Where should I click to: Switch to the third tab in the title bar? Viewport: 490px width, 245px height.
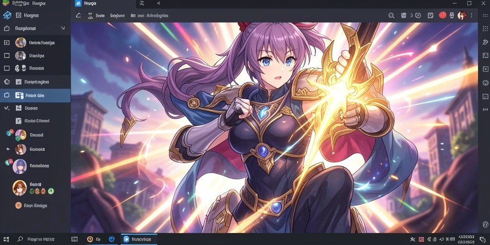coord(158,3)
